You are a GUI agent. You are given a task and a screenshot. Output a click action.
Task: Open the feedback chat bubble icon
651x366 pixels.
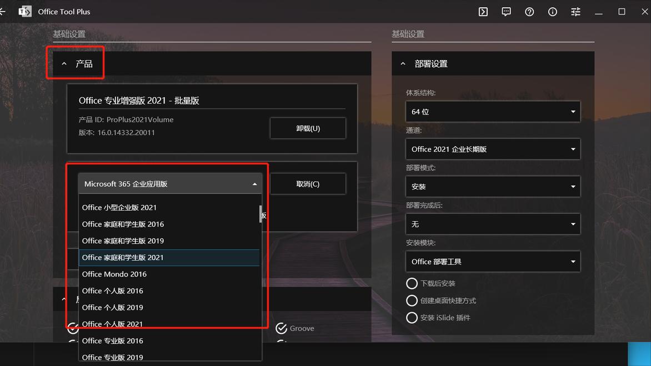pyautogui.click(x=506, y=11)
